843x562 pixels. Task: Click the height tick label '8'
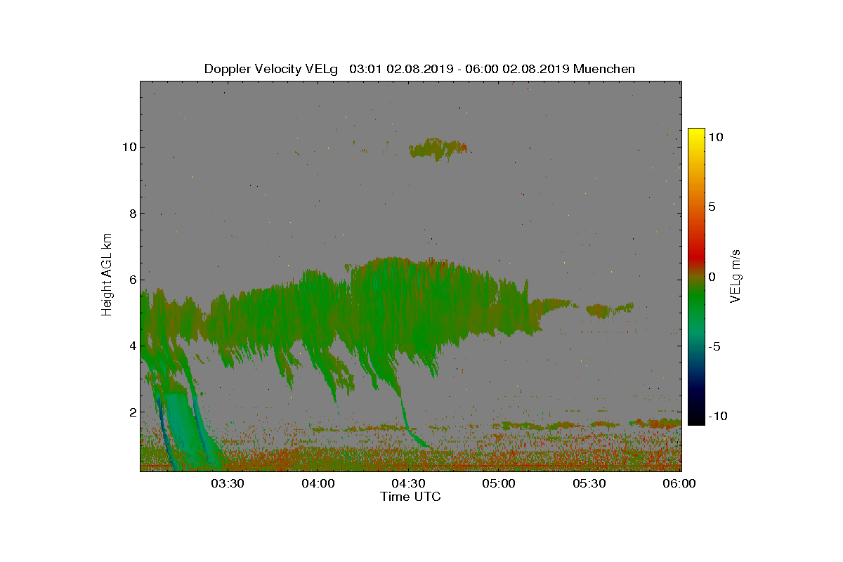click(x=131, y=213)
